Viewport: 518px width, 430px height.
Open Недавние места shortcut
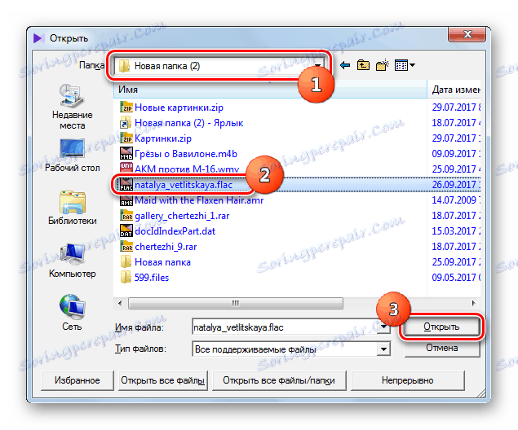point(72,107)
